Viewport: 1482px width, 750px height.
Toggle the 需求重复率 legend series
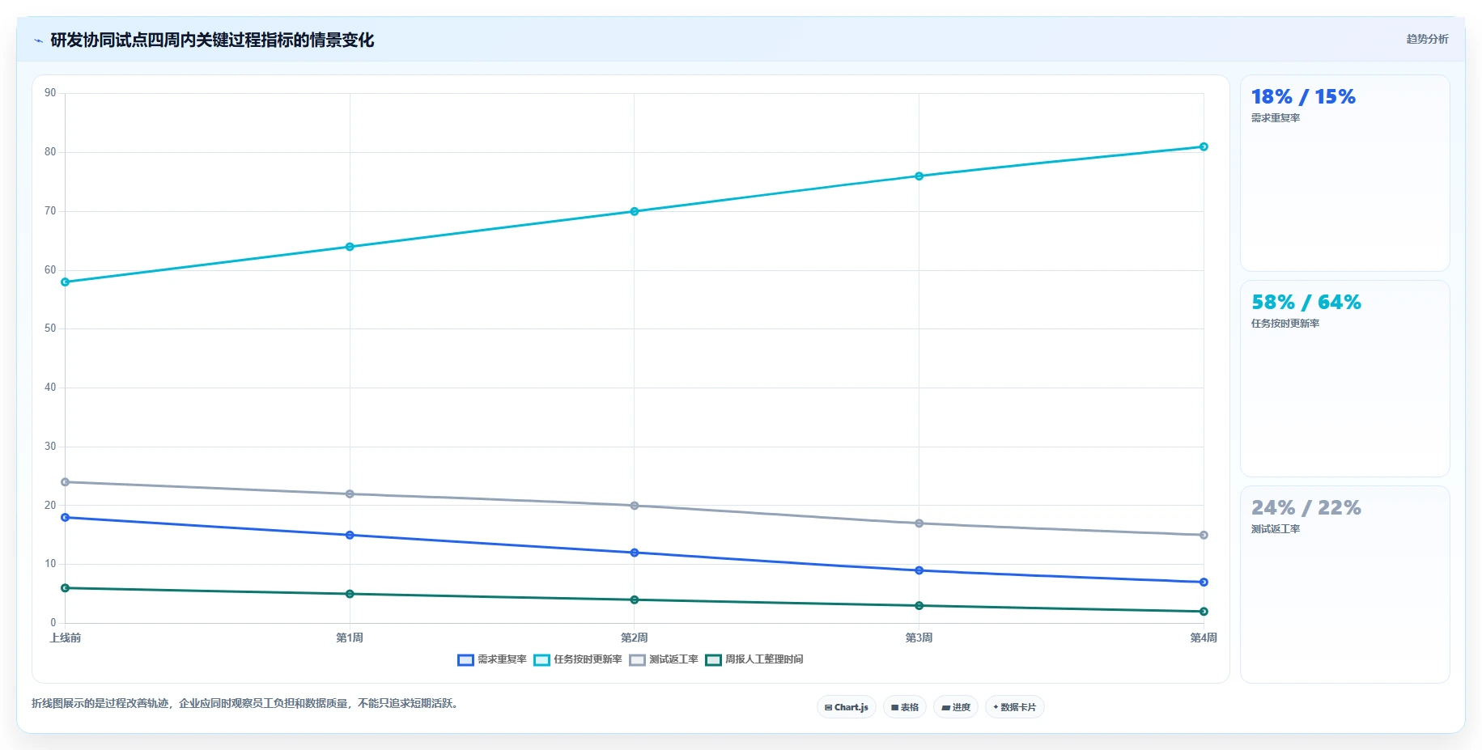492,659
